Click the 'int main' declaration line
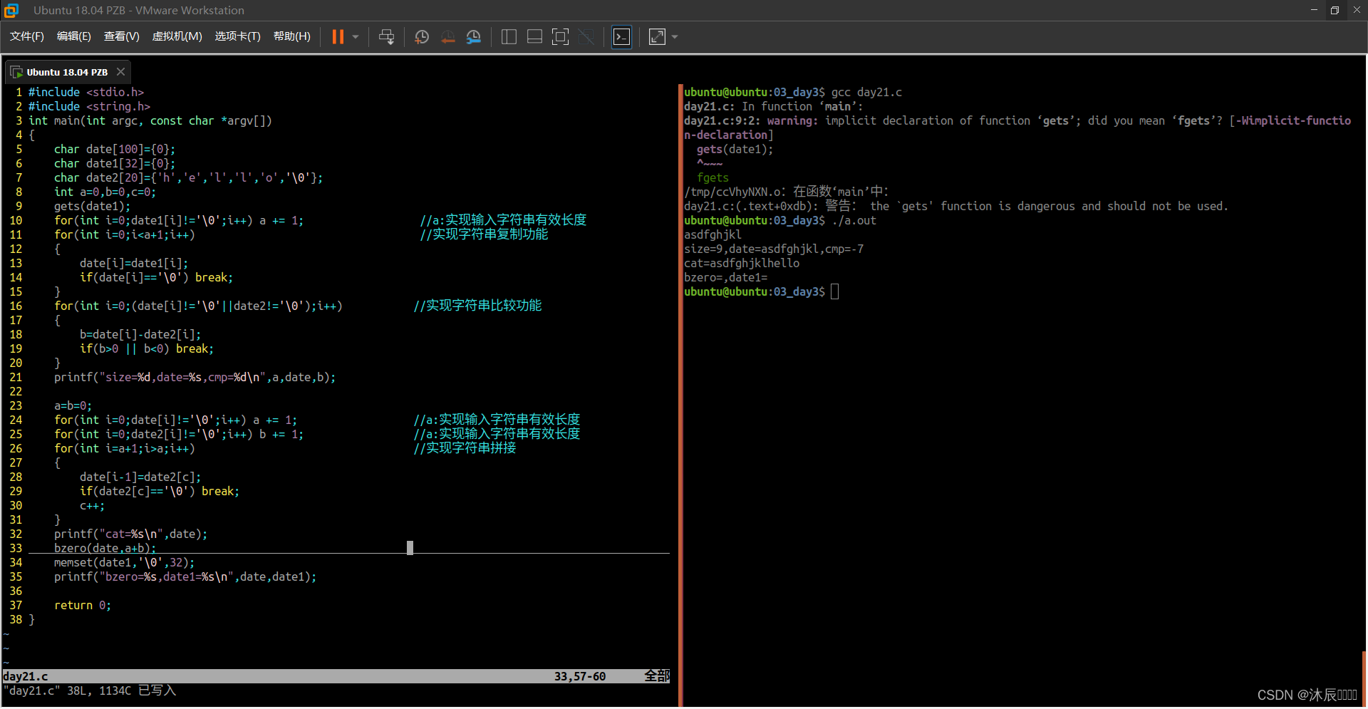The height and width of the screenshot is (709, 1368). coord(150,120)
